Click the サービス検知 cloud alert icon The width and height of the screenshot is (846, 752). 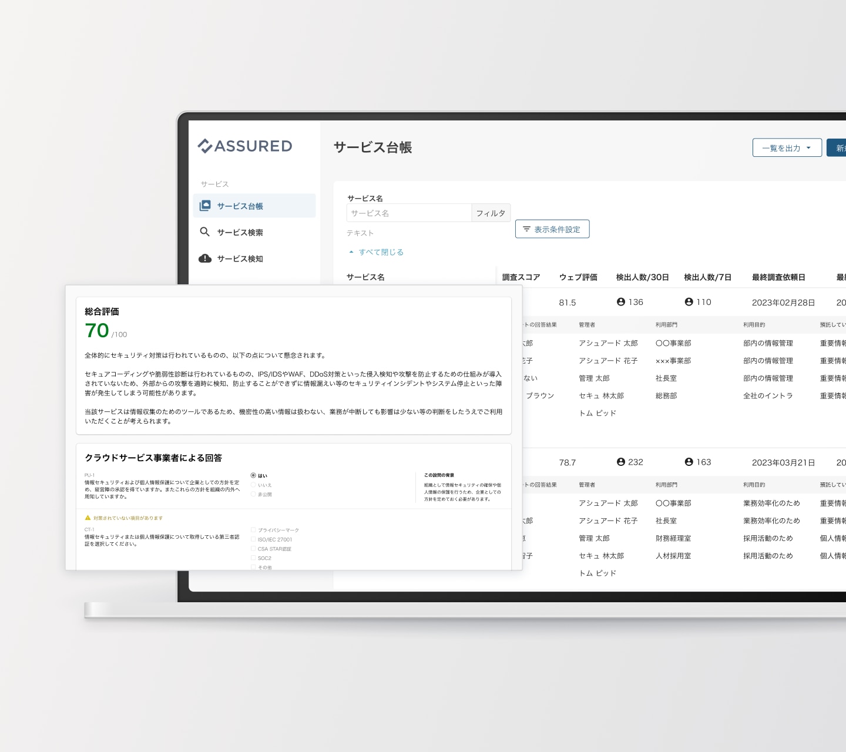click(x=205, y=258)
